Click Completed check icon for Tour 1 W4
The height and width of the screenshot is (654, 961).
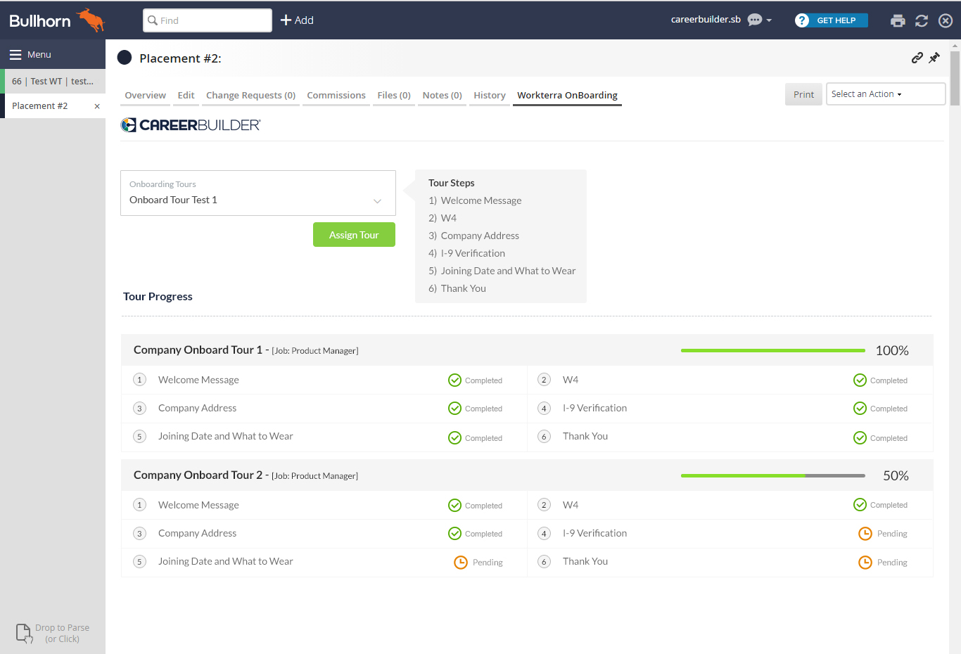click(860, 380)
